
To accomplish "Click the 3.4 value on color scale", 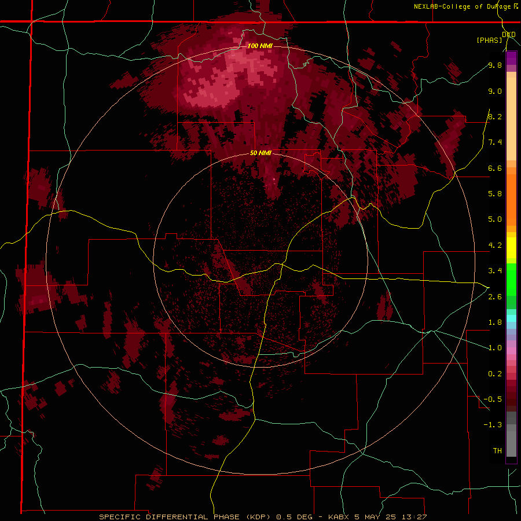I will click(495, 271).
